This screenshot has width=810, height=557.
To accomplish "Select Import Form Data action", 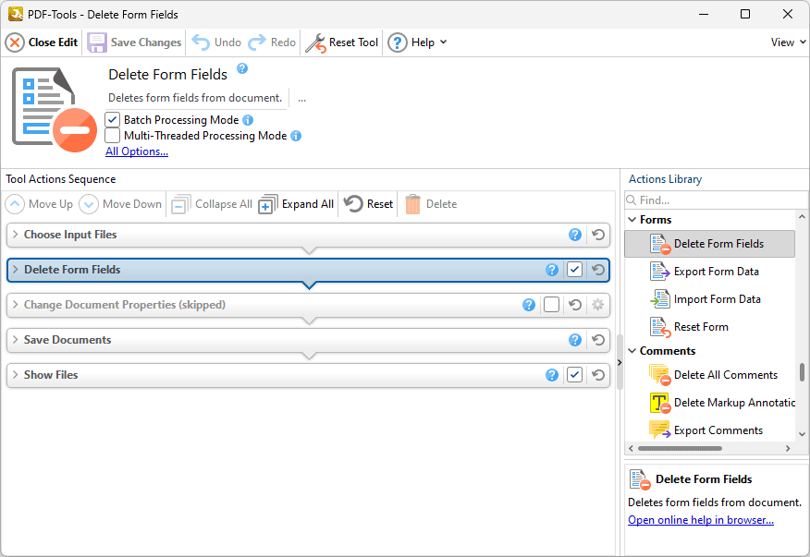I will (710, 299).
